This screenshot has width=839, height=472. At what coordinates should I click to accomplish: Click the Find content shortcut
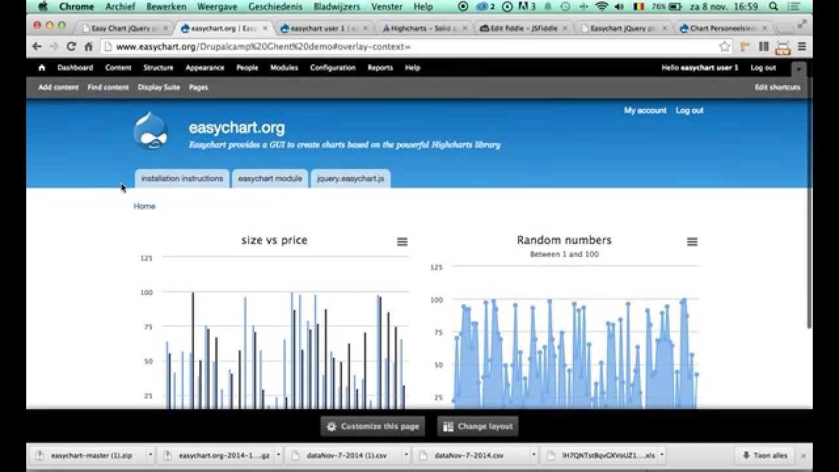click(108, 87)
